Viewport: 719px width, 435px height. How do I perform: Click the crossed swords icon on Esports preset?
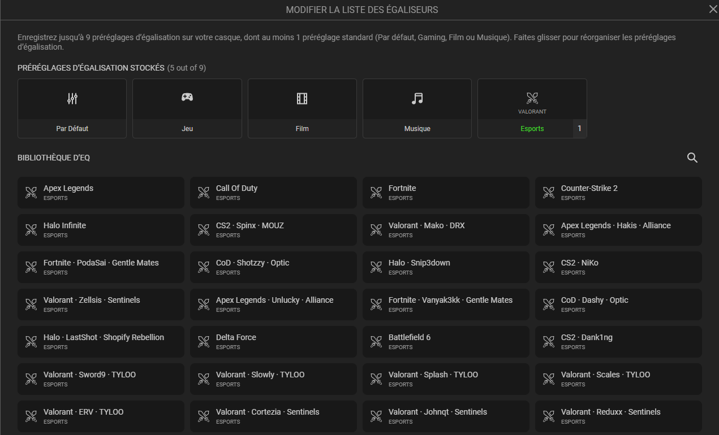[x=532, y=98]
